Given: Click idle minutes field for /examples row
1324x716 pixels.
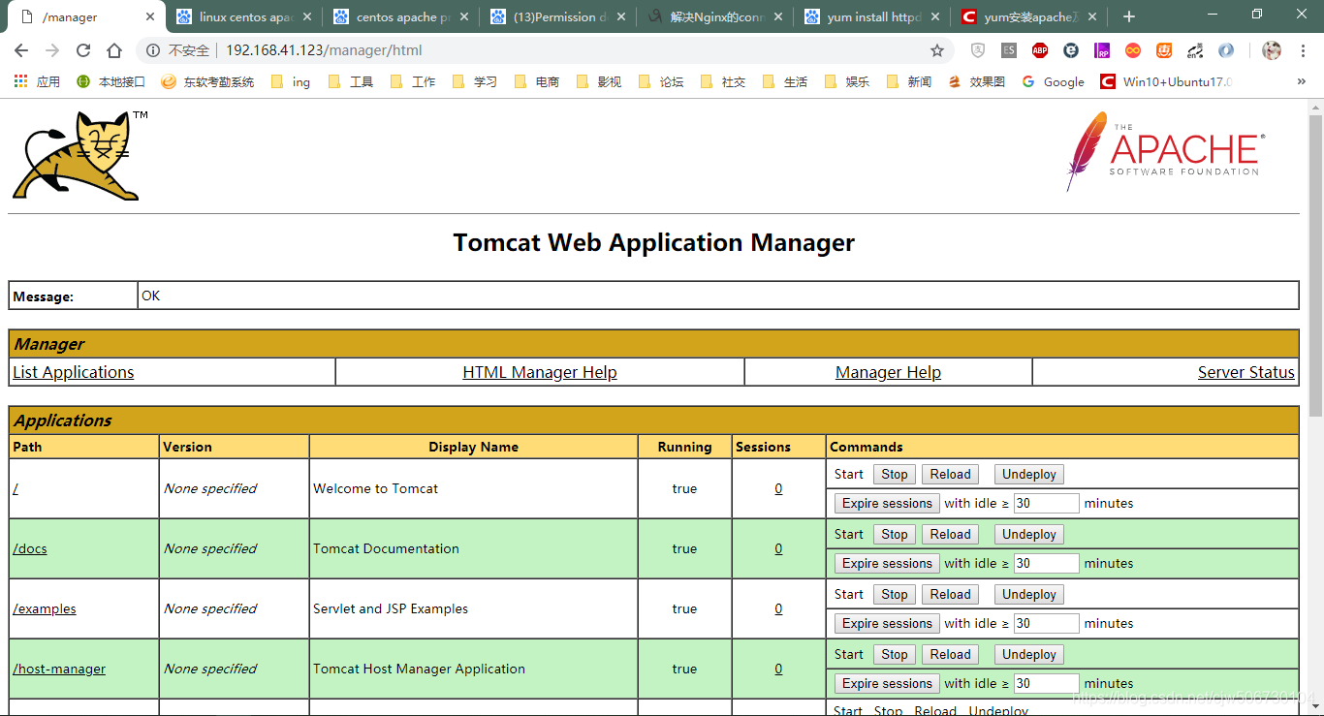Looking at the screenshot, I should [x=1046, y=623].
